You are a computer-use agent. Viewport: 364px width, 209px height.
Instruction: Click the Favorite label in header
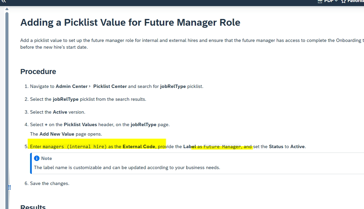[x=356, y=1]
